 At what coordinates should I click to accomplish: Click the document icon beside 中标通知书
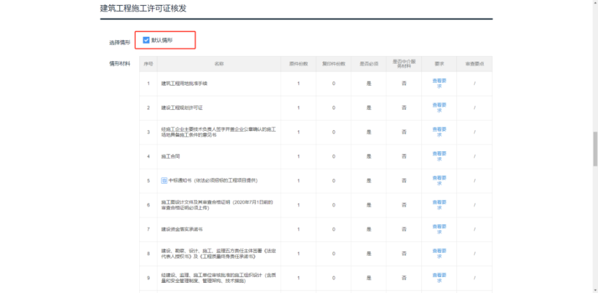(164, 181)
